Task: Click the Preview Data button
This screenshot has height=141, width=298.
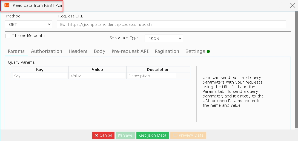Action: pyautogui.click(x=188, y=135)
